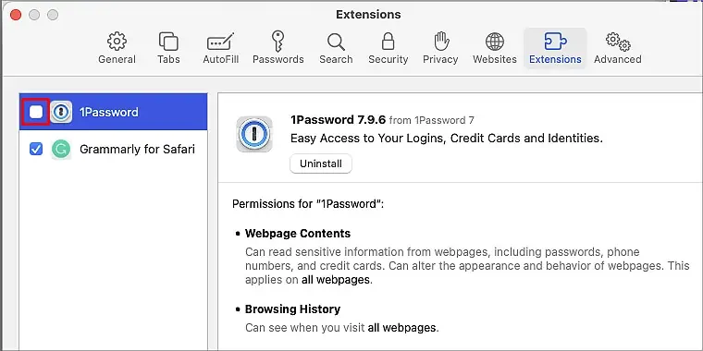The image size is (703, 351).
Task: Close the Extensions preferences window
Action: point(16,15)
